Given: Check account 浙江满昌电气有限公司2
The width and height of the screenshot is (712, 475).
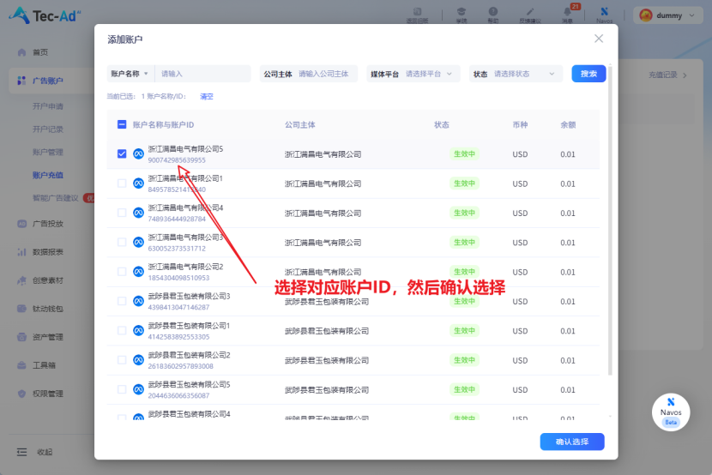Looking at the screenshot, I should tap(122, 272).
